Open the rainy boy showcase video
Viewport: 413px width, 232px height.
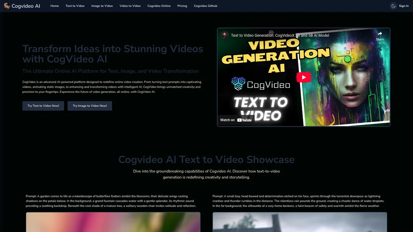299,222
